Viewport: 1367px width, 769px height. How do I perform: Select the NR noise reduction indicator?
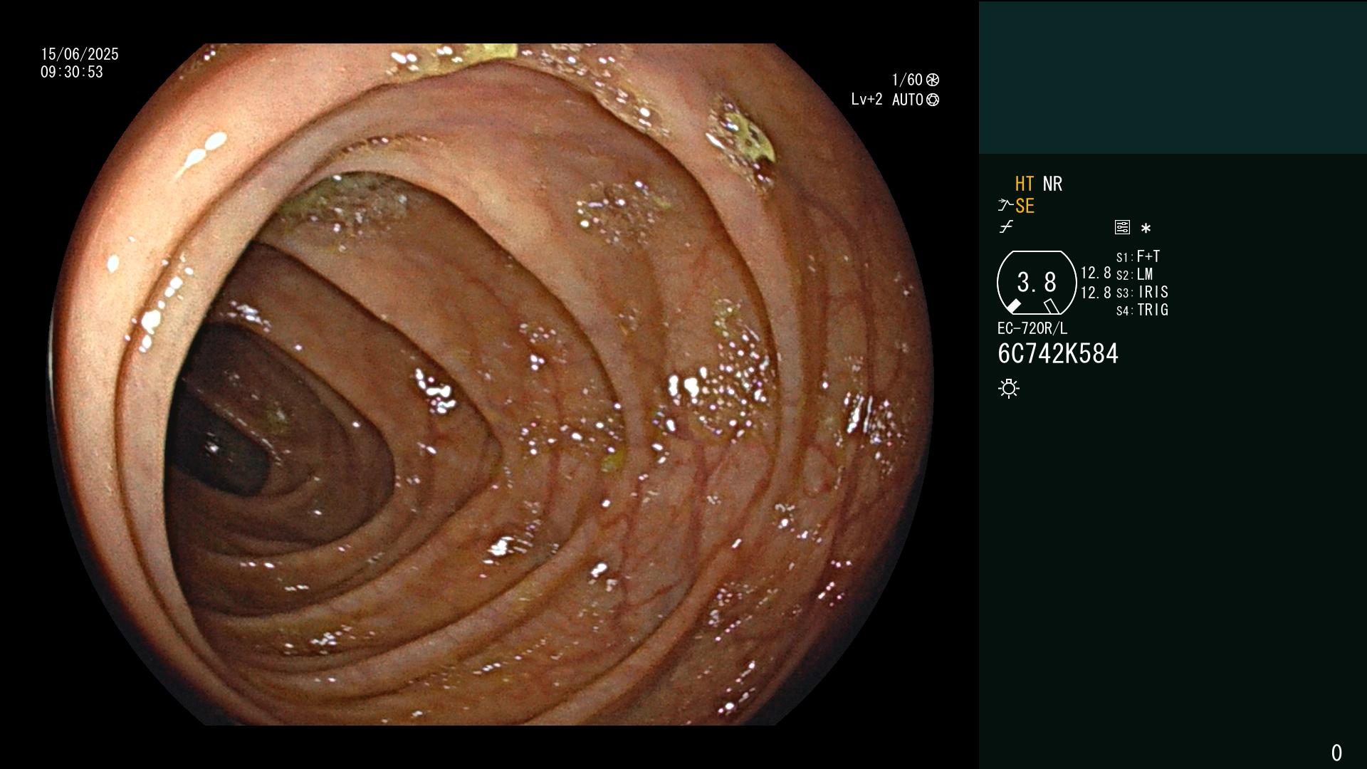1052,184
